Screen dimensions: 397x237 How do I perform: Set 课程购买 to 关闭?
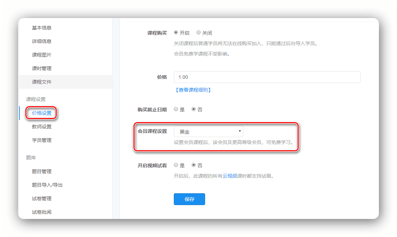click(198, 33)
